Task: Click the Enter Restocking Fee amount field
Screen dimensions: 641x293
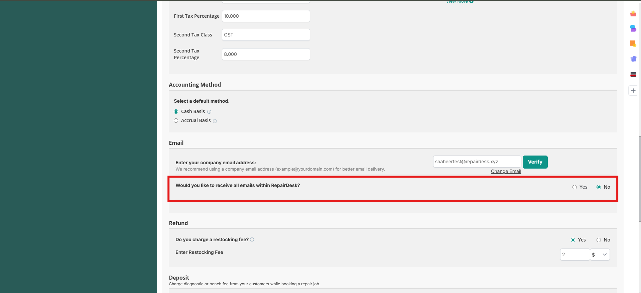Action: pyautogui.click(x=574, y=255)
